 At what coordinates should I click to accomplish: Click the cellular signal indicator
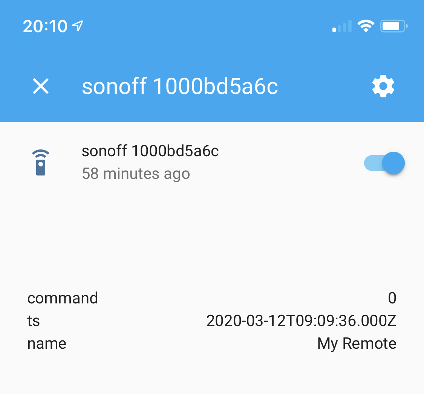tap(341, 26)
